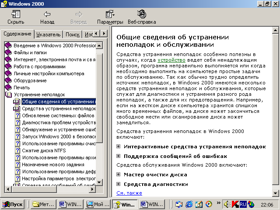Click the book icon beside Печать

tap(8, 87)
